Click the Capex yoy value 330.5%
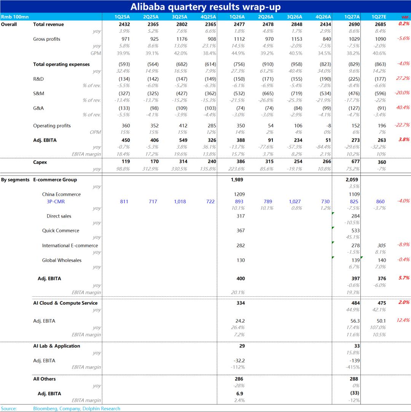The height and width of the screenshot is (412, 411). (x=179, y=169)
